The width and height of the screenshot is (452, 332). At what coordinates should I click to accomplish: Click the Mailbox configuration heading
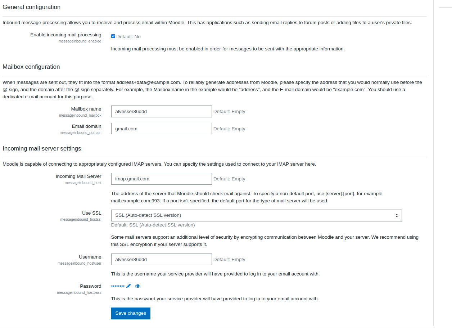[x=31, y=67]
